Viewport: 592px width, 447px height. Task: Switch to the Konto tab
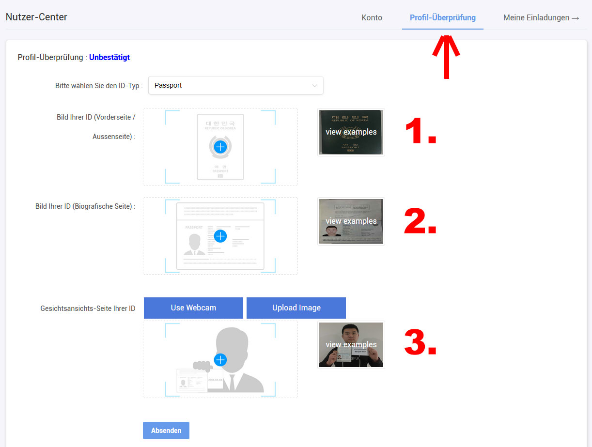point(372,18)
